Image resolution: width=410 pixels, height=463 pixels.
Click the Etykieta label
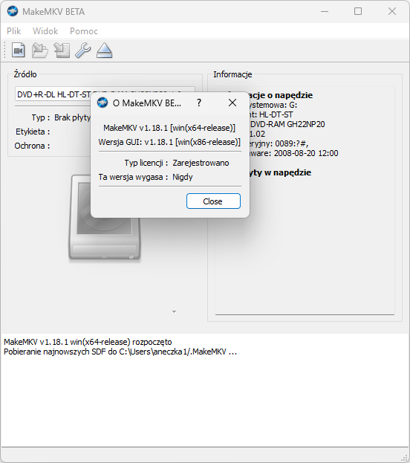pos(33,132)
